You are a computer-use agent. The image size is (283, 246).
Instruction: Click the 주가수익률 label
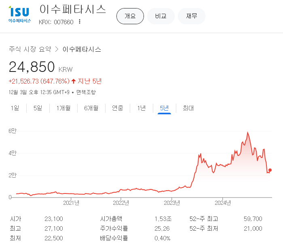[x=114, y=229]
